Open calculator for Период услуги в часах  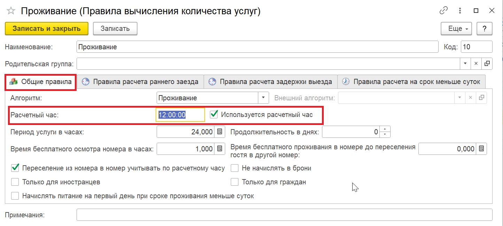219,132
